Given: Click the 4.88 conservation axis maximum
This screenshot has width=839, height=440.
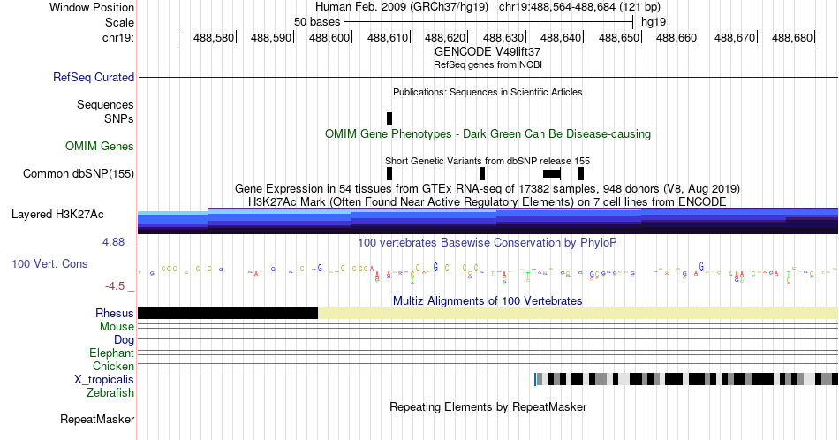Looking at the screenshot, I should [x=113, y=242].
